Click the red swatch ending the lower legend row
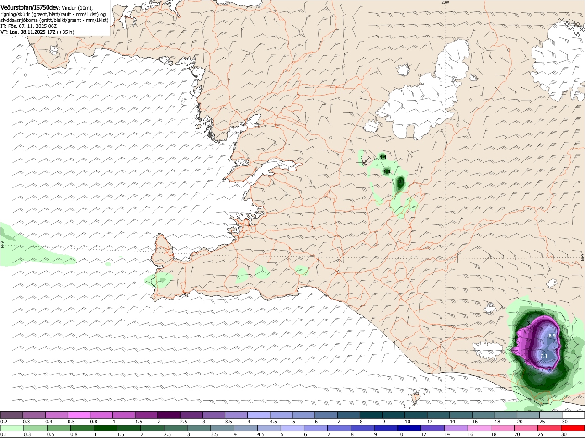 click(573, 428)
